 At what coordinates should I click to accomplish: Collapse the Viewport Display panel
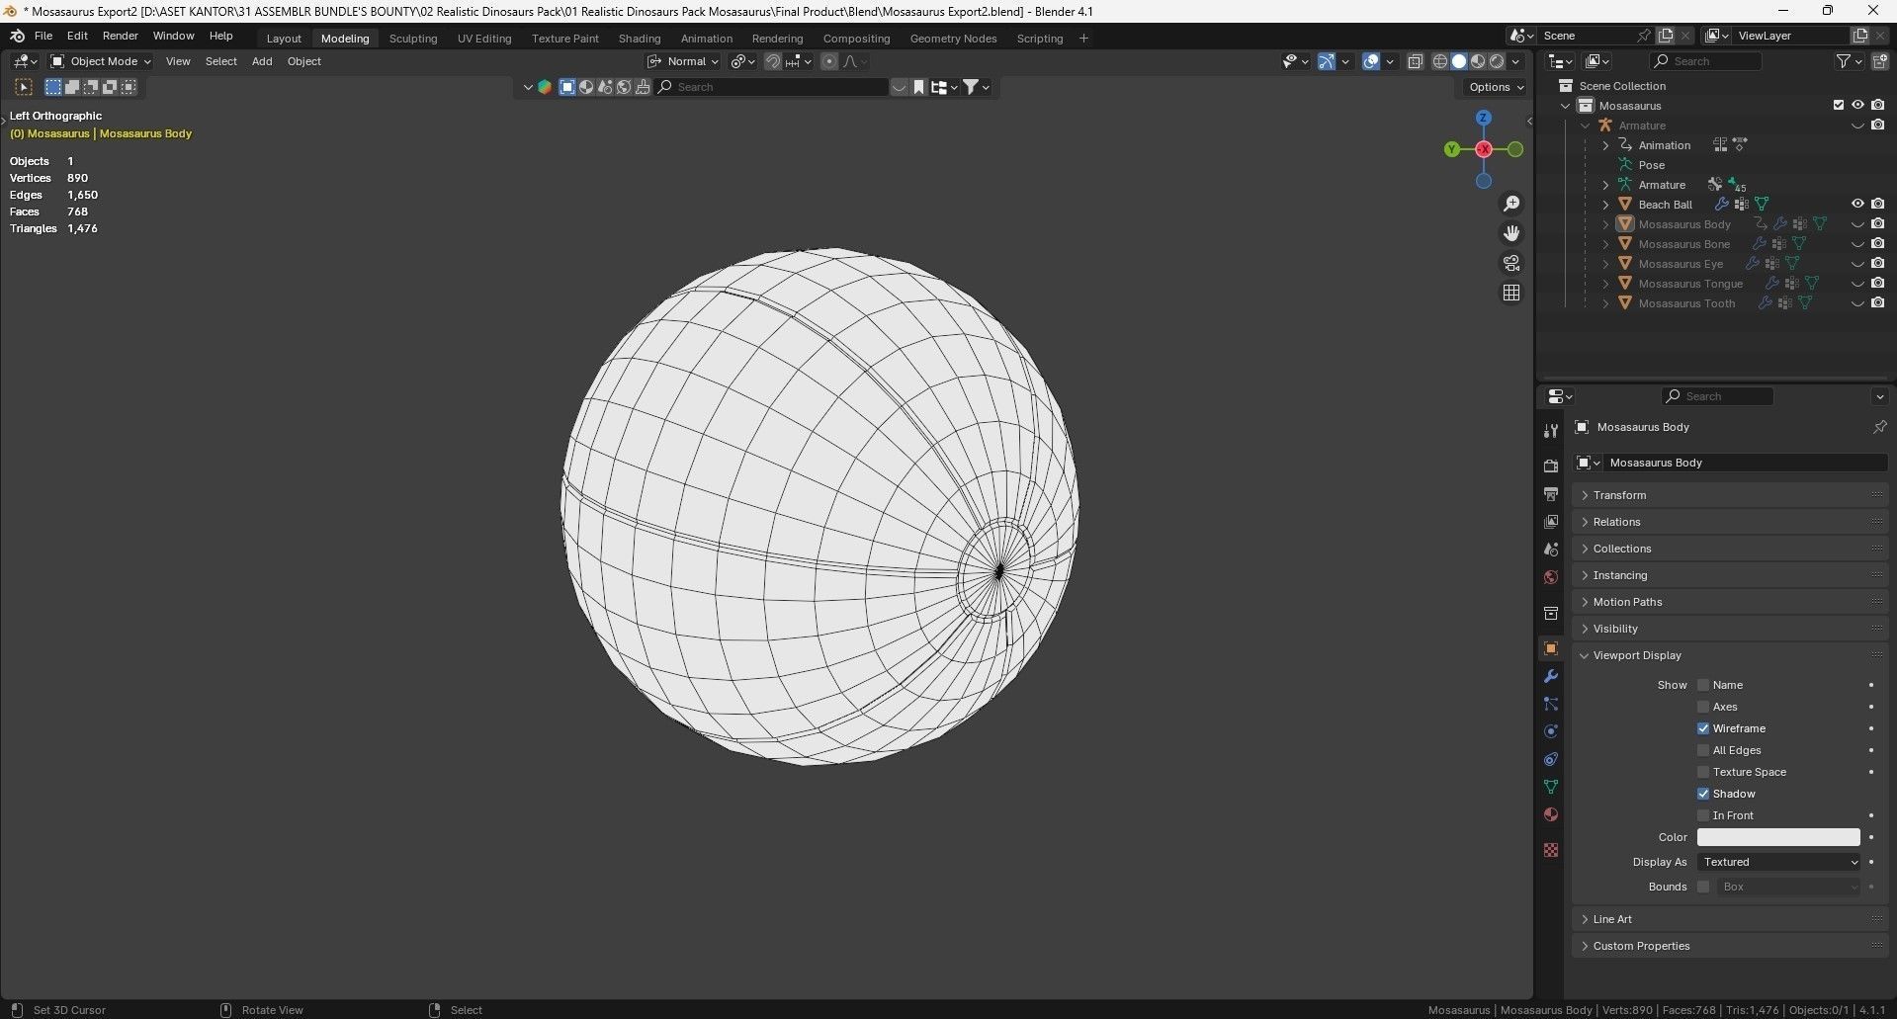(1729, 655)
